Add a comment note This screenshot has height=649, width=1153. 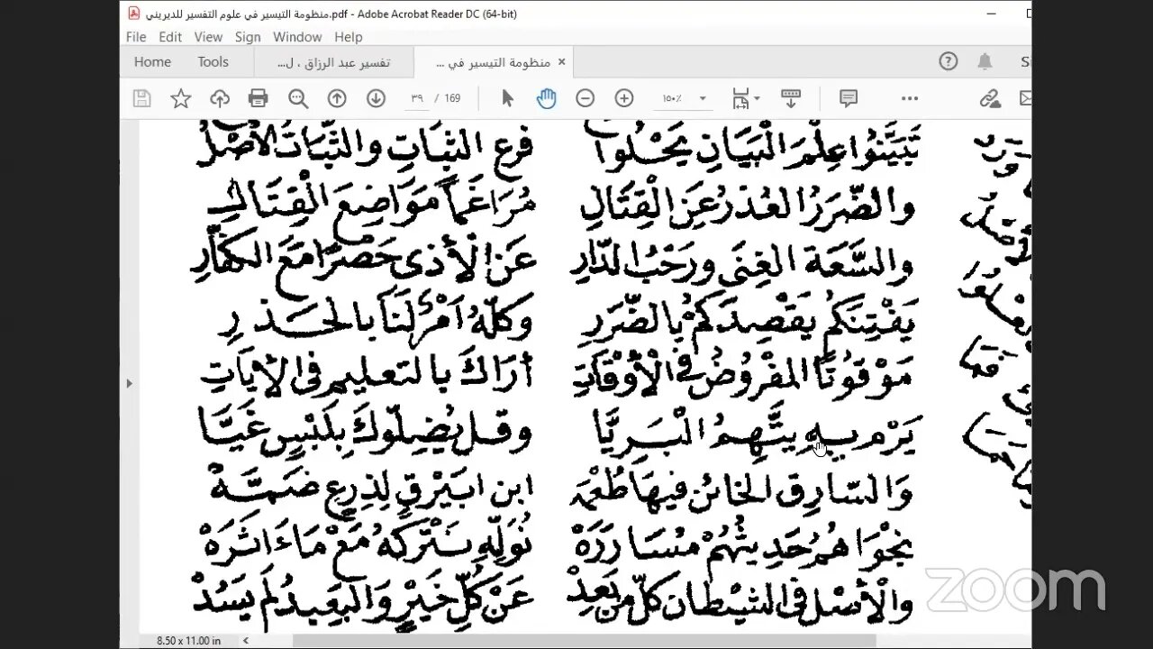pyautogui.click(x=848, y=98)
